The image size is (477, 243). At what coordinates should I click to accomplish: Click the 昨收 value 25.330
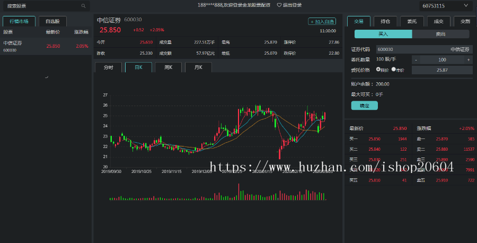click(x=146, y=53)
